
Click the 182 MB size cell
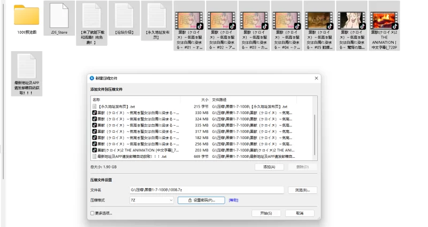(202, 138)
